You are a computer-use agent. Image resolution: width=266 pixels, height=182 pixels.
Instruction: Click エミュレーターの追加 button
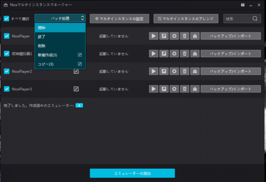132,173
